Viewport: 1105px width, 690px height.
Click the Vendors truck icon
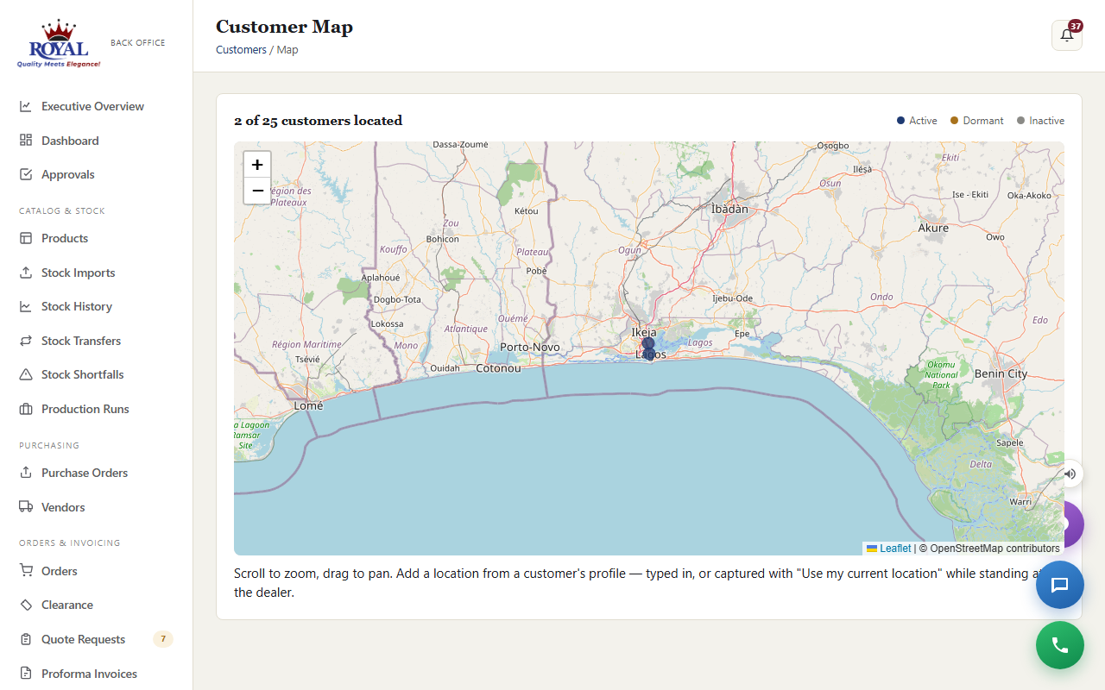(26, 507)
